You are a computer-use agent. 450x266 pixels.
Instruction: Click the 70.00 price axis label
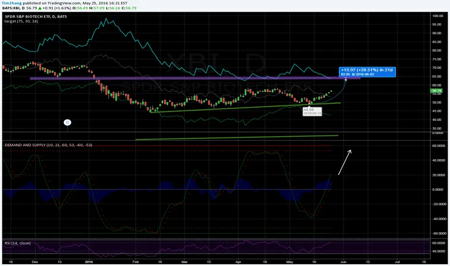(437, 68)
